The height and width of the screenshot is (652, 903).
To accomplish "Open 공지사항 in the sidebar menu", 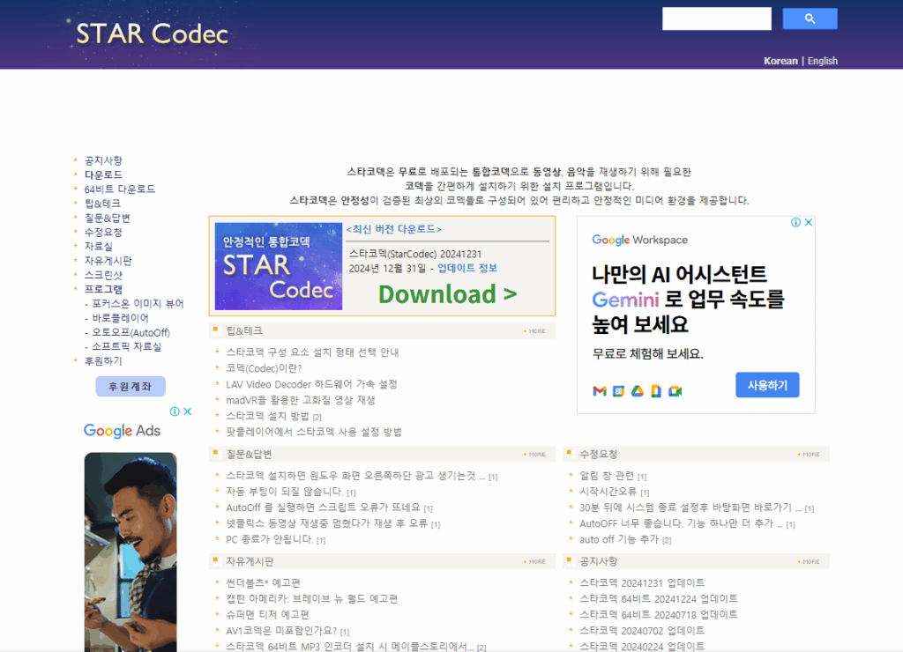I will pos(103,160).
